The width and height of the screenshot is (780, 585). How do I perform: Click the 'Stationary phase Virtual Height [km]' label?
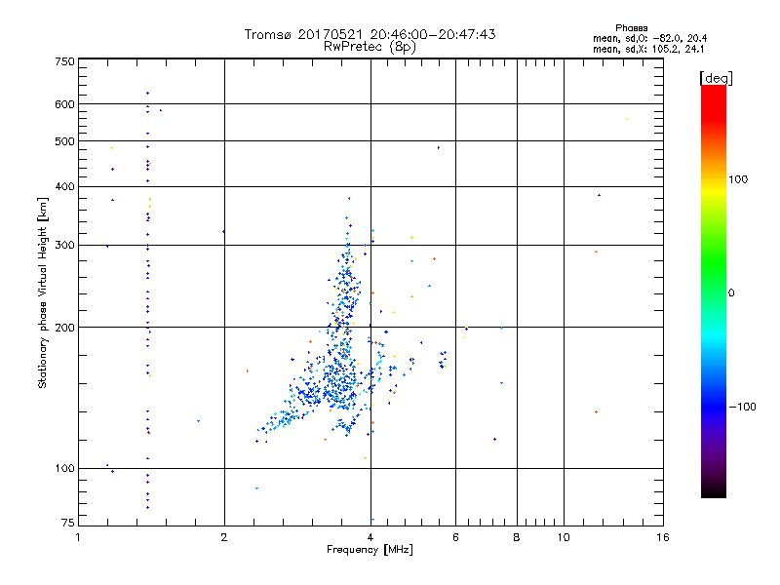point(43,292)
